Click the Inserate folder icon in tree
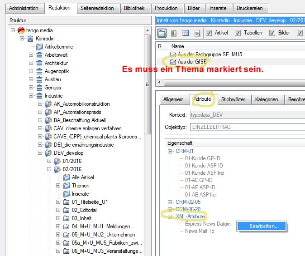305x256 pixels. [67, 194]
